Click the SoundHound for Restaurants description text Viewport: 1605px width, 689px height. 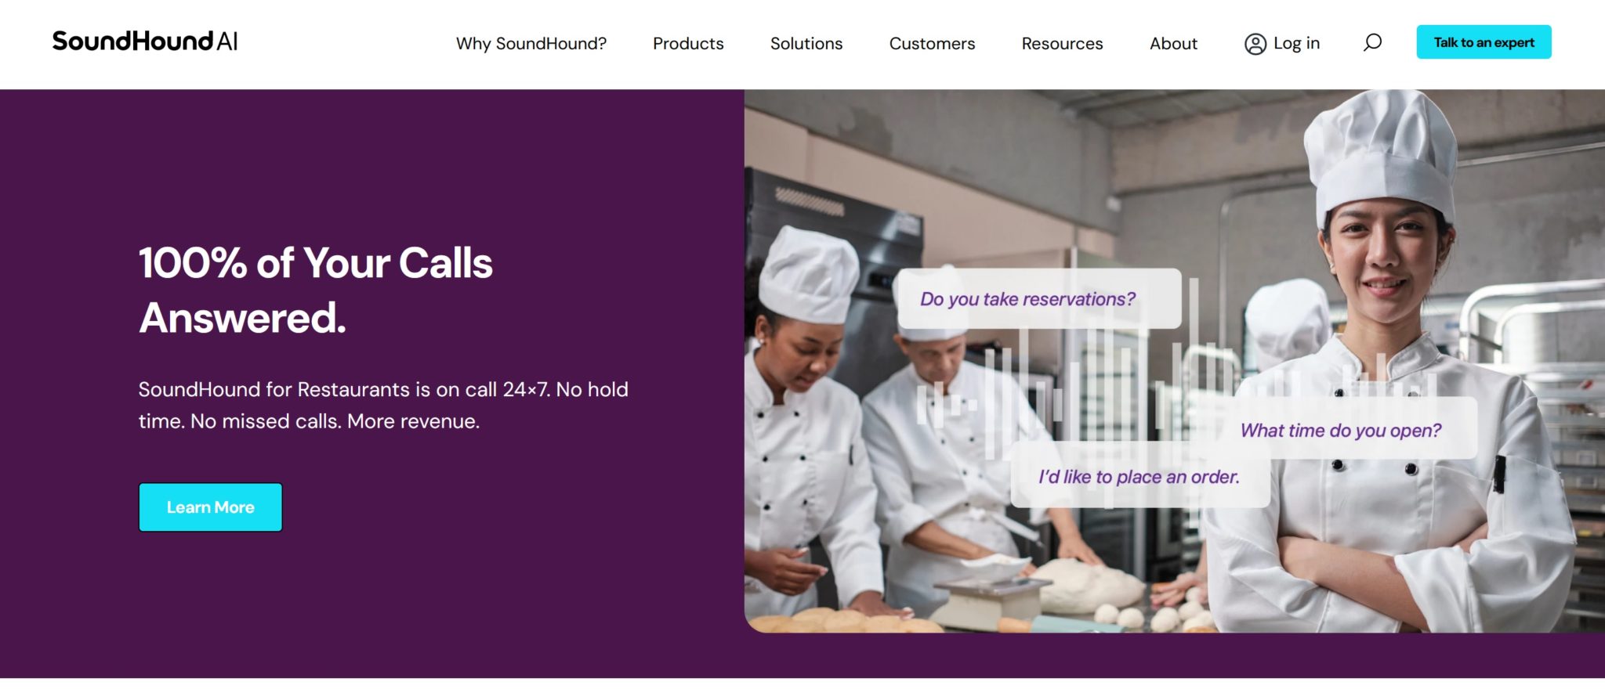coord(383,406)
